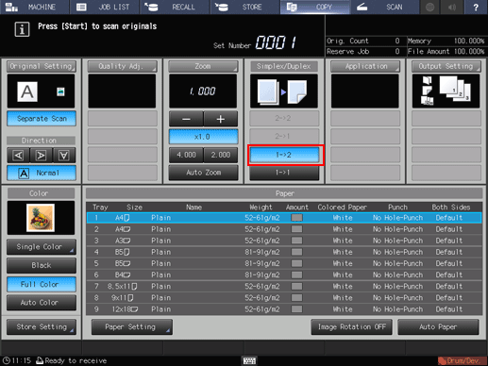Image resolution: width=488 pixels, height=366 pixels.
Task: Click the clock icon showing 11:15
Action: pos(7,360)
